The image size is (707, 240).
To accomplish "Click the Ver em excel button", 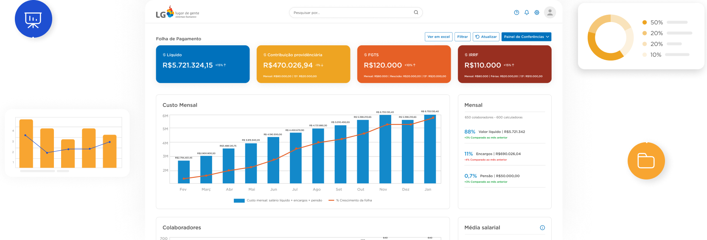I will pos(439,37).
